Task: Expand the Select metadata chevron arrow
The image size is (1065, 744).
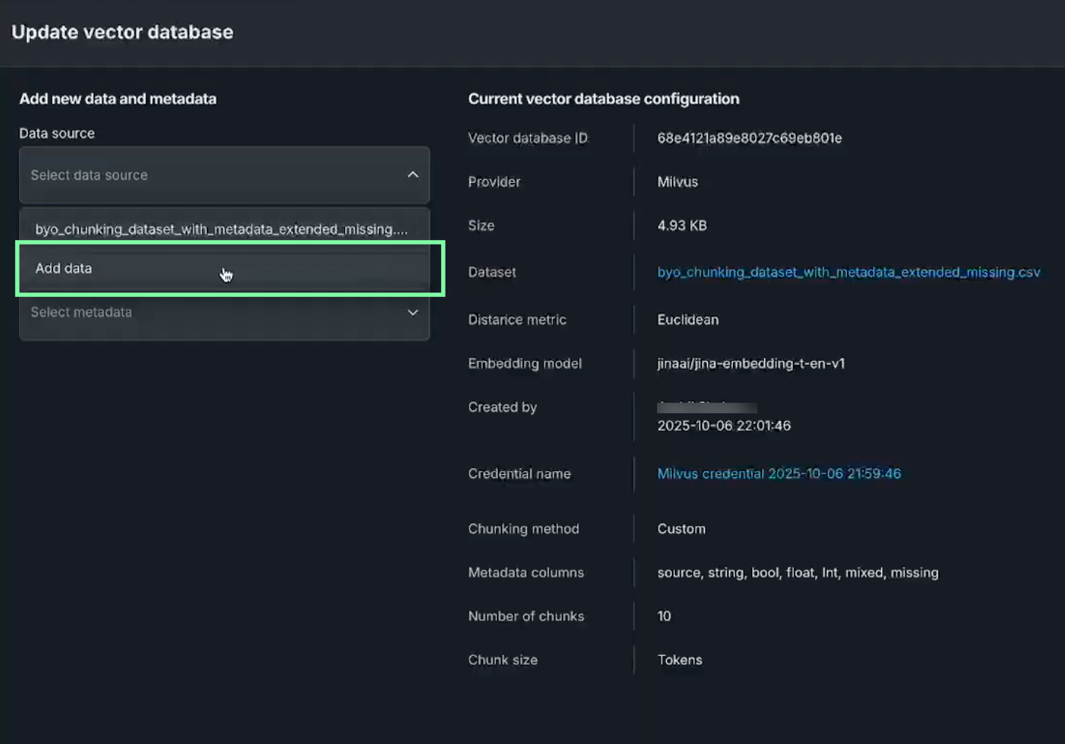Action: tap(412, 313)
